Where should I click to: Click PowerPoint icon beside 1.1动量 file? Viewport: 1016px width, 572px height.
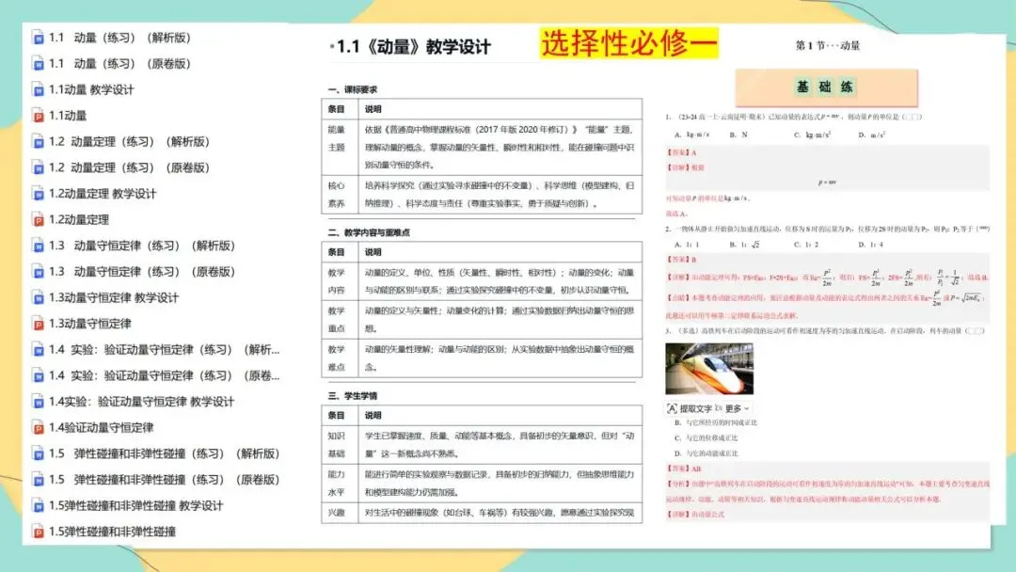pos(39,116)
